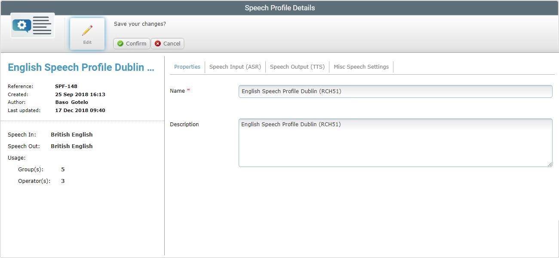Click the Group(s) usage count 5
Viewport: 559px width, 258px height.
62,169
